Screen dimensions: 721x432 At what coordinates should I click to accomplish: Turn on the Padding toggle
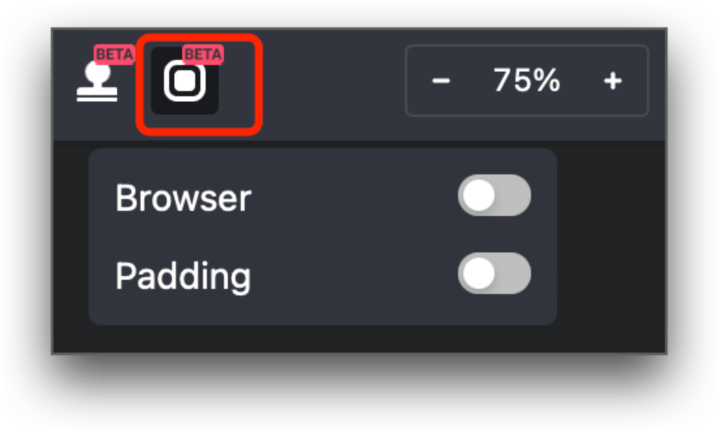click(495, 273)
